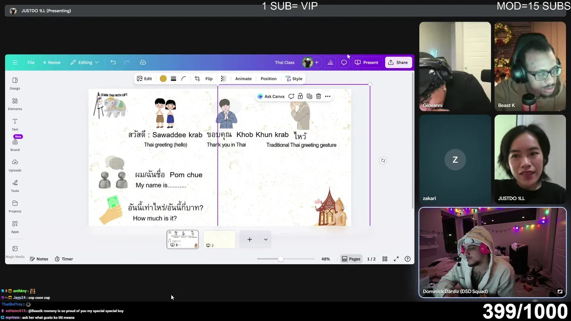The image size is (571, 321).
Task: Select 'Traditional Thai greeting gesture' caption
Action: tap(301, 145)
